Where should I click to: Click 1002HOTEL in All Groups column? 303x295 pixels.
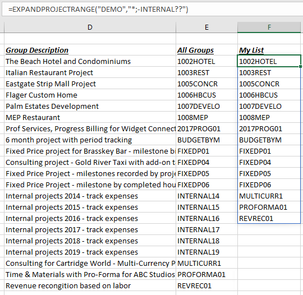206,61
